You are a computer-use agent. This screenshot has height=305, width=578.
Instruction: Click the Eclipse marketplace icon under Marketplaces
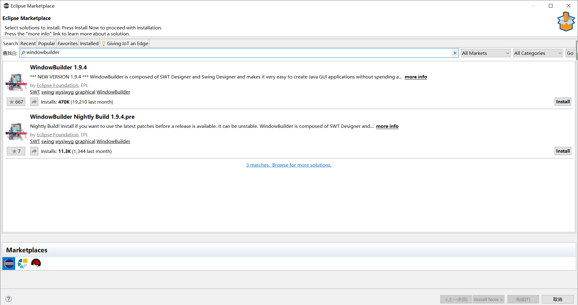pyautogui.click(x=9, y=264)
